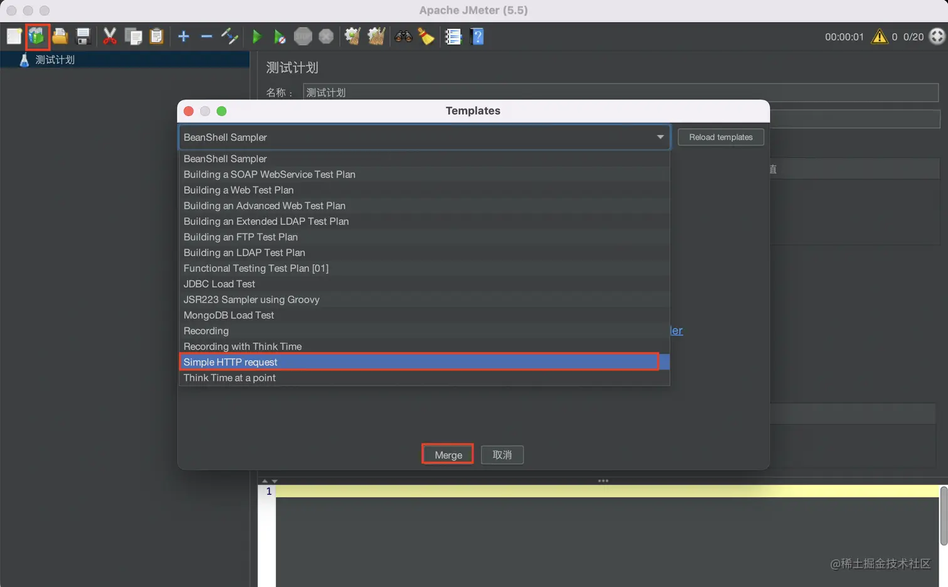Click the Help question mark icon
Image resolution: width=948 pixels, height=587 pixels.
[x=477, y=36]
